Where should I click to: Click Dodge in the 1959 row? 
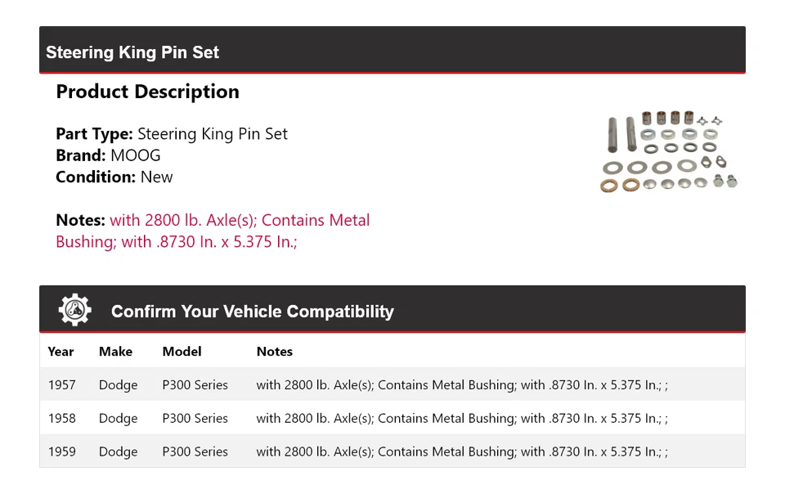118,451
